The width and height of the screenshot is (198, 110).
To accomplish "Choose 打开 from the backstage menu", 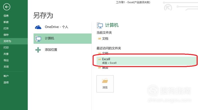I will [x=6, y=29].
